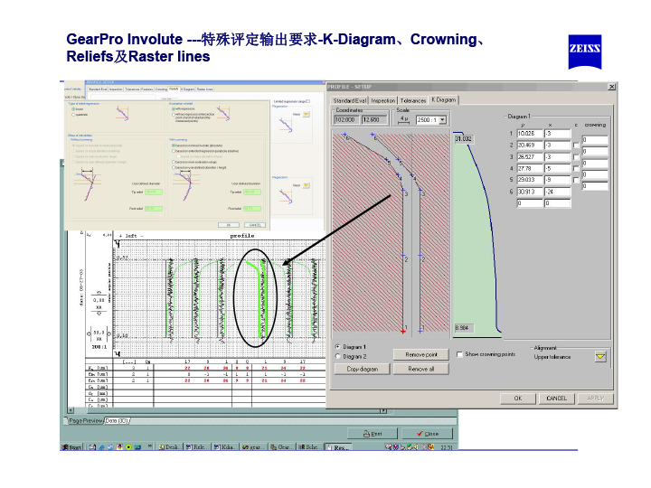Click the yellow Upper tolerance alignment icon
The height and width of the screenshot is (488, 651).
pos(600,356)
